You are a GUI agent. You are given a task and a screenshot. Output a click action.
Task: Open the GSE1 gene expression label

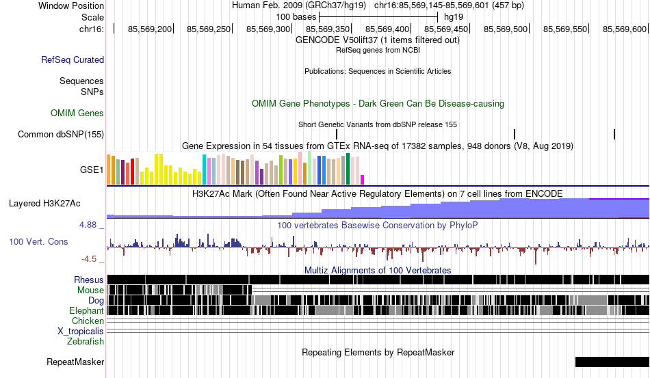(x=92, y=170)
